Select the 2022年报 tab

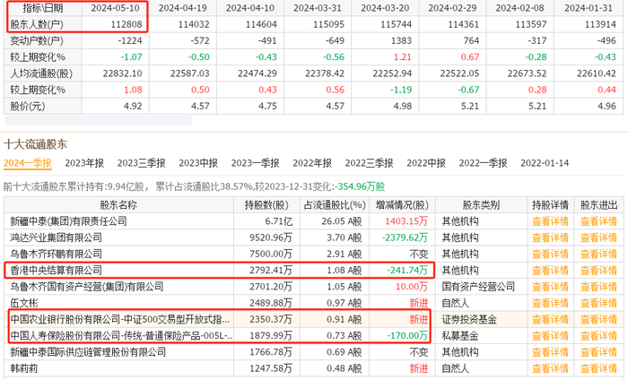click(x=312, y=163)
